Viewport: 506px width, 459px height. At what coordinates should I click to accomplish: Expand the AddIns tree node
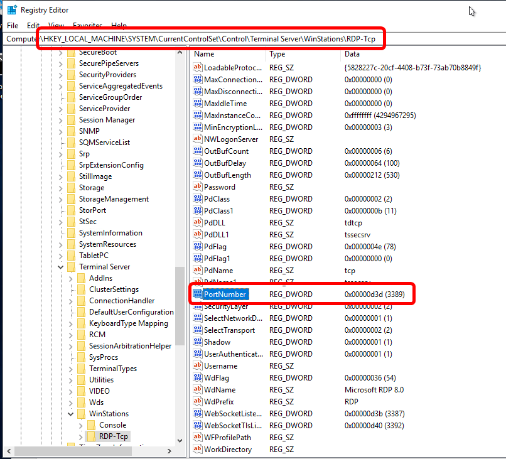click(x=70, y=279)
